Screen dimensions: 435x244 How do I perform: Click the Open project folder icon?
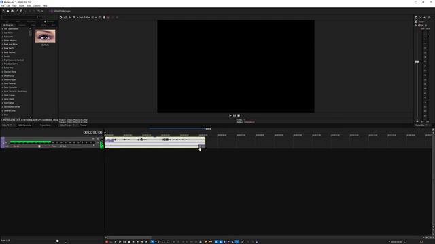click(7, 11)
